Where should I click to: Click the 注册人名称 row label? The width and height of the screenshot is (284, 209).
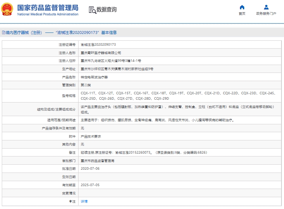pyautogui.click(x=67, y=53)
